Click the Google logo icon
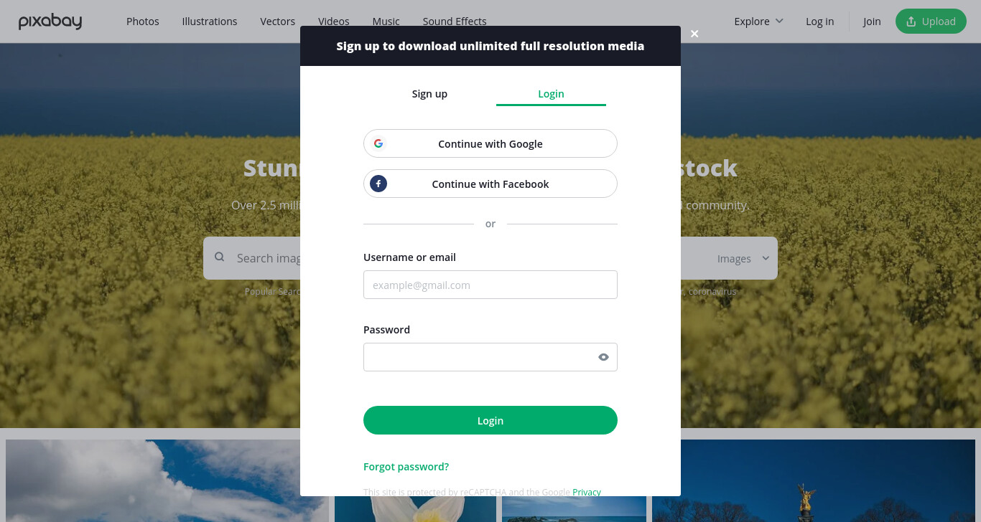Screen dimensions: 981x522 click(378, 143)
